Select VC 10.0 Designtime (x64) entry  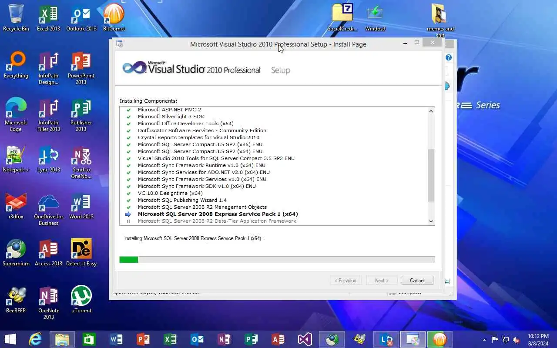tap(170, 193)
